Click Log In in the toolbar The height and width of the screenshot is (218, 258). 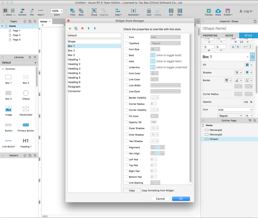click(x=246, y=11)
